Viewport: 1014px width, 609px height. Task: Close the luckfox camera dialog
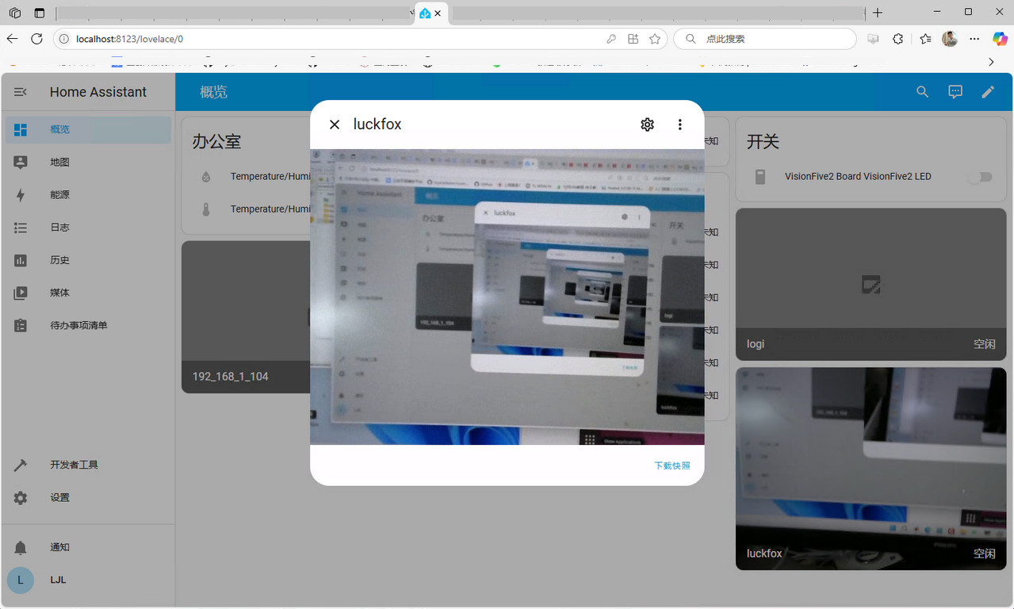[335, 124]
